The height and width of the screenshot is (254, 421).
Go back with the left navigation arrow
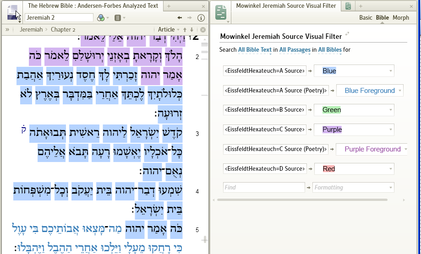[x=180, y=18]
